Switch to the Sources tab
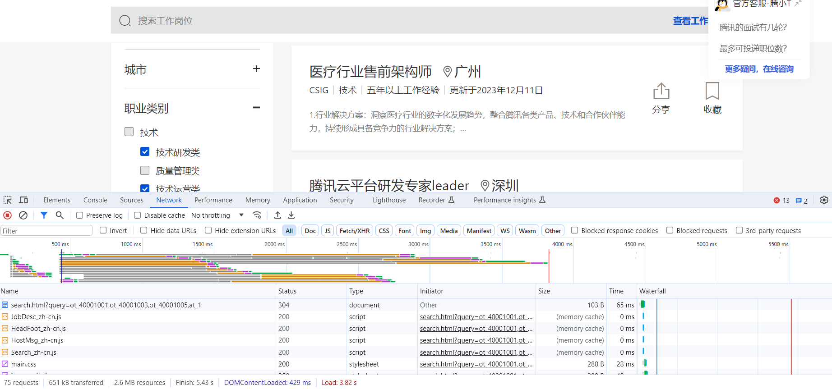 click(x=132, y=200)
